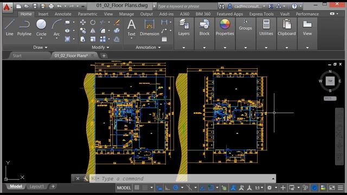Toggle isometric drafting in status bar
This screenshot has width=347, height=195.
[189, 188]
